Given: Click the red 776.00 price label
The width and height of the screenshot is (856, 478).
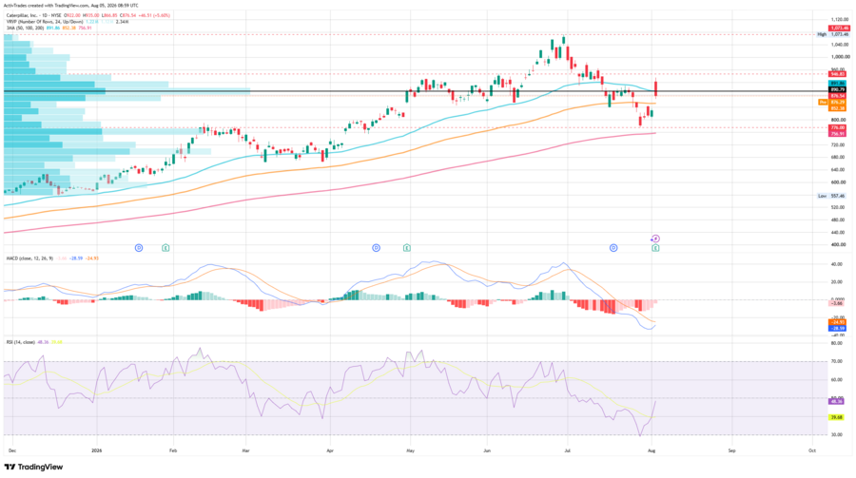Looking at the screenshot, I should [837, 127].
